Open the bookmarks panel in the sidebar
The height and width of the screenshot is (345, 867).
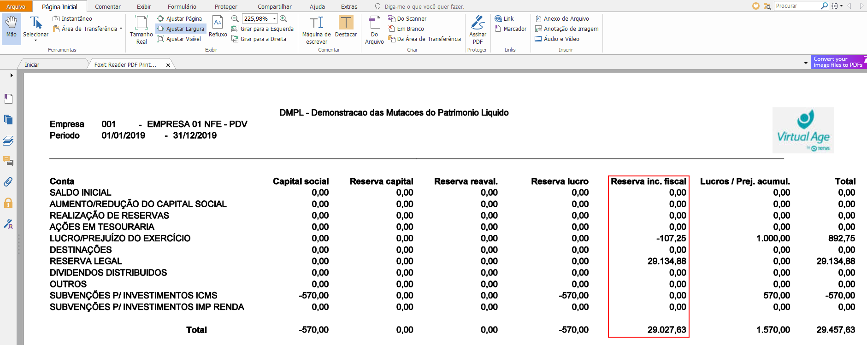pos(8,99)
